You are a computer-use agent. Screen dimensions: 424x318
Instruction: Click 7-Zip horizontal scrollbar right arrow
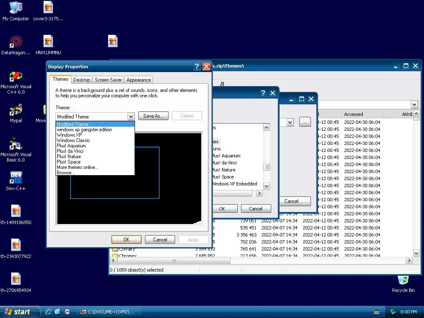pos(409,260)
